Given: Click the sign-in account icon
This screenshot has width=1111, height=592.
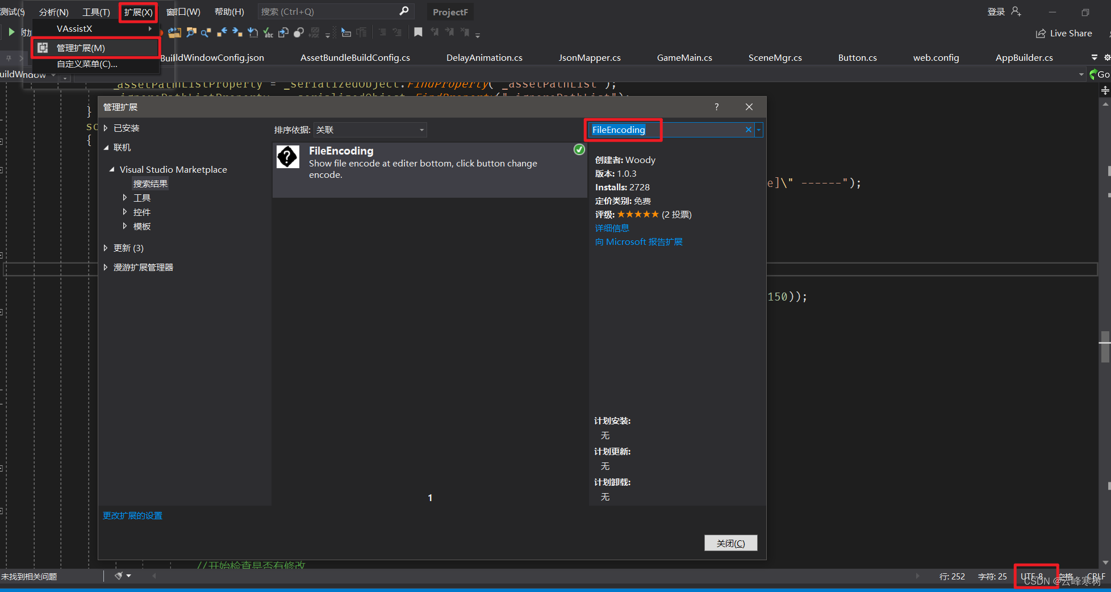Looking at the screenshot, I should 1016,11.
